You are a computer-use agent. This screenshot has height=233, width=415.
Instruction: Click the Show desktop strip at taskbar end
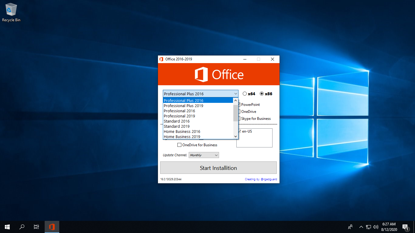coord(414,227)
